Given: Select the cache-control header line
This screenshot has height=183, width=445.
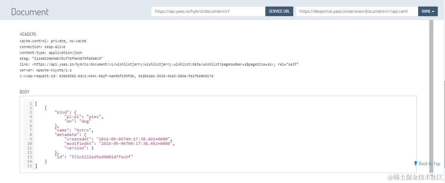Looking at the screenshot, I should point(53,41).
